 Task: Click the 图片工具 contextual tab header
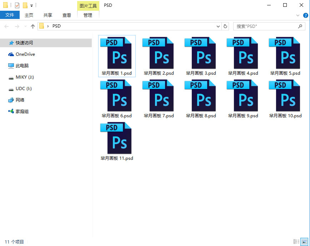coord(88,6)
